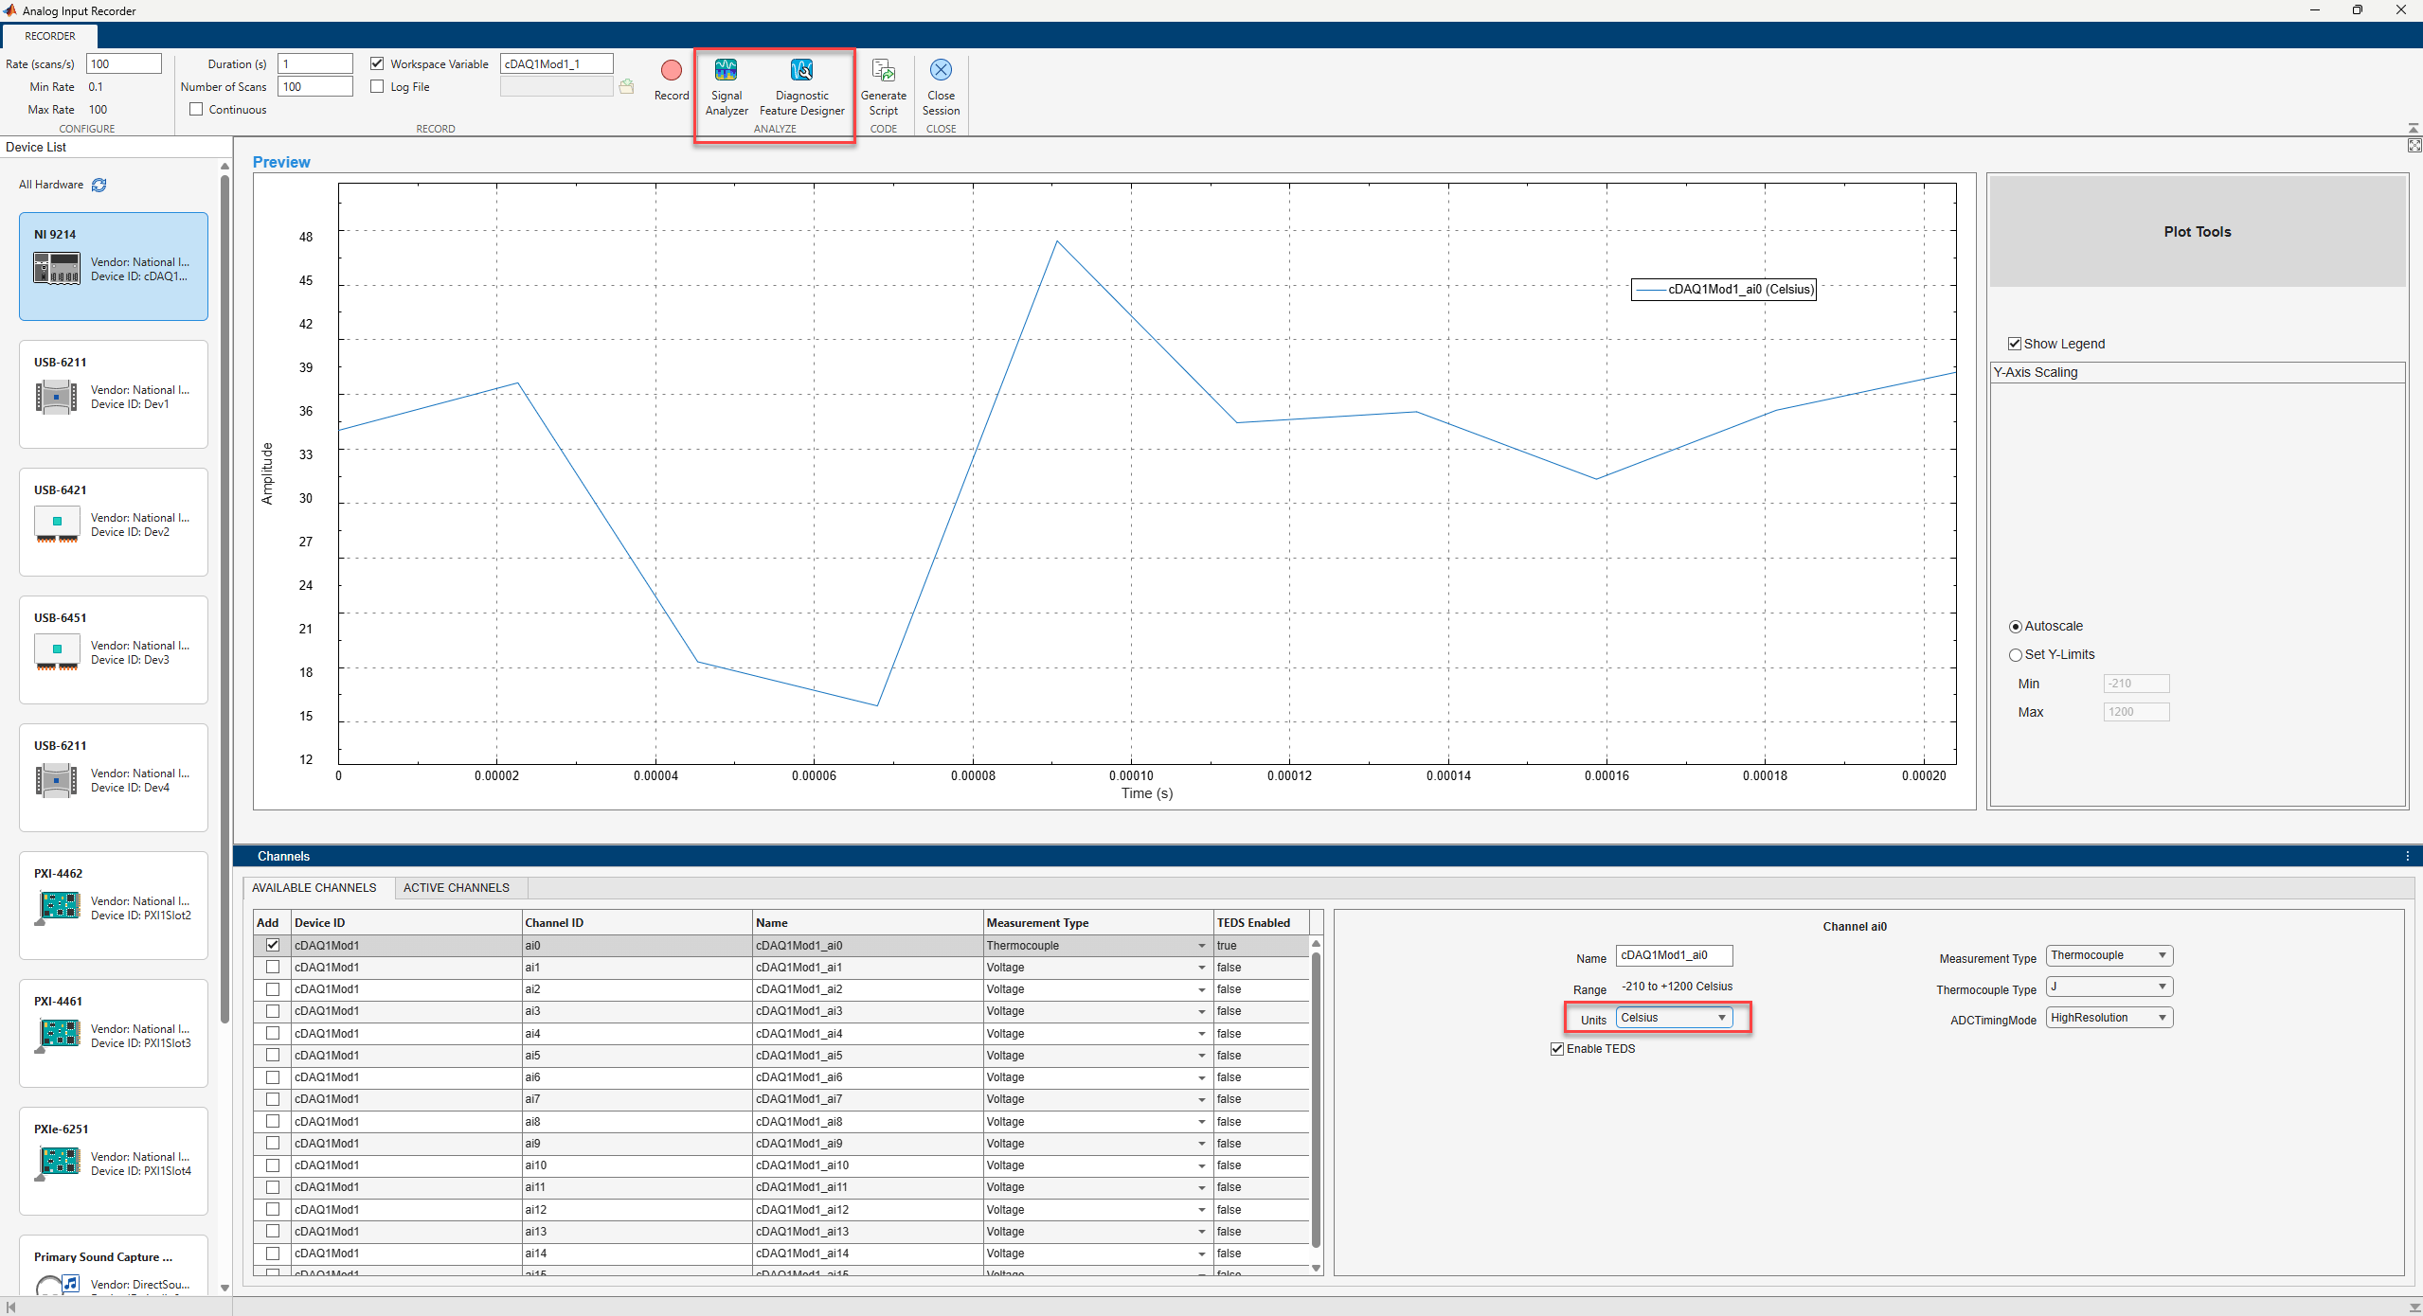Screen dimensions: 2423x1316
Task: Maximize the Preview panel
Action: 2414,145
